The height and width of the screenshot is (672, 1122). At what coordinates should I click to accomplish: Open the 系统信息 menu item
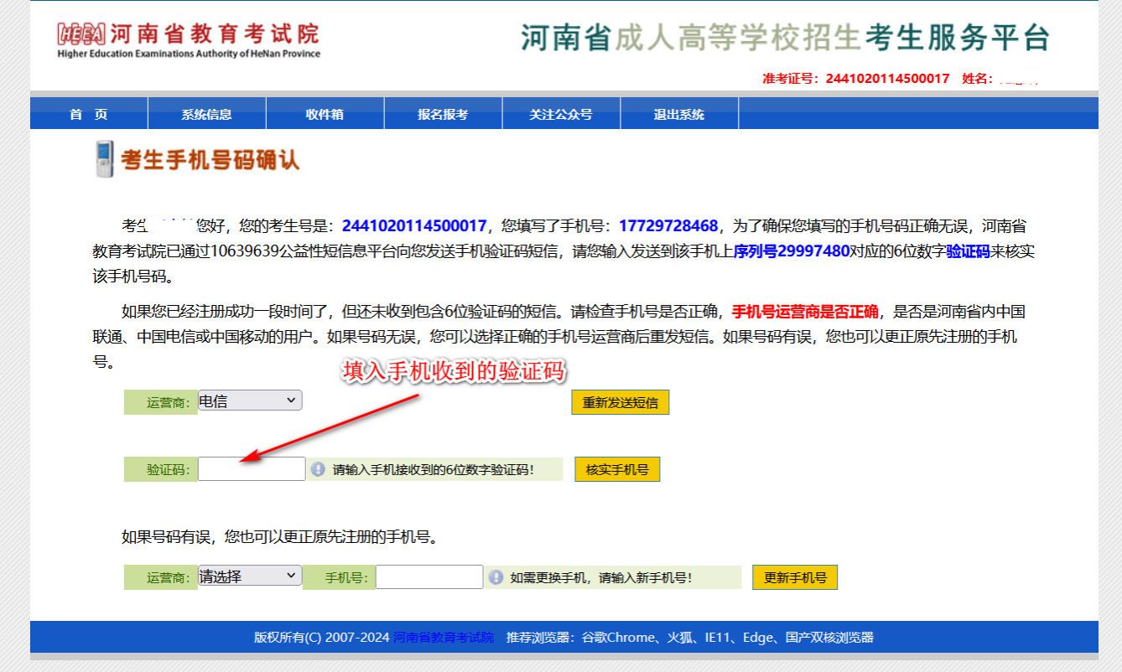click(x=206, y=115)
